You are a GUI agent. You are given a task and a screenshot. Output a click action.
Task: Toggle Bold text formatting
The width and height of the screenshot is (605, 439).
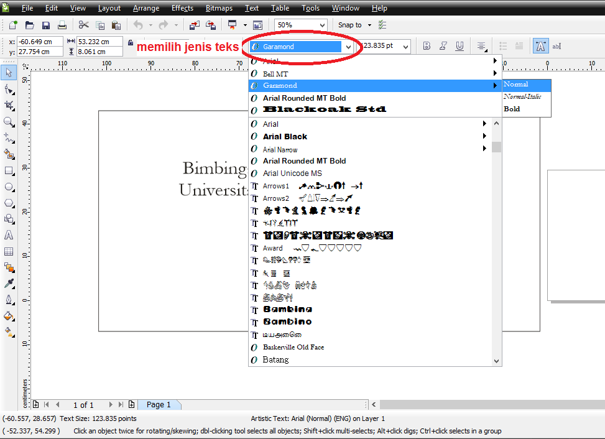point(427,46)
